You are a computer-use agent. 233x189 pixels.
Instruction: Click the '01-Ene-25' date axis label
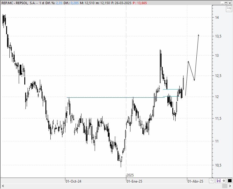134,181
